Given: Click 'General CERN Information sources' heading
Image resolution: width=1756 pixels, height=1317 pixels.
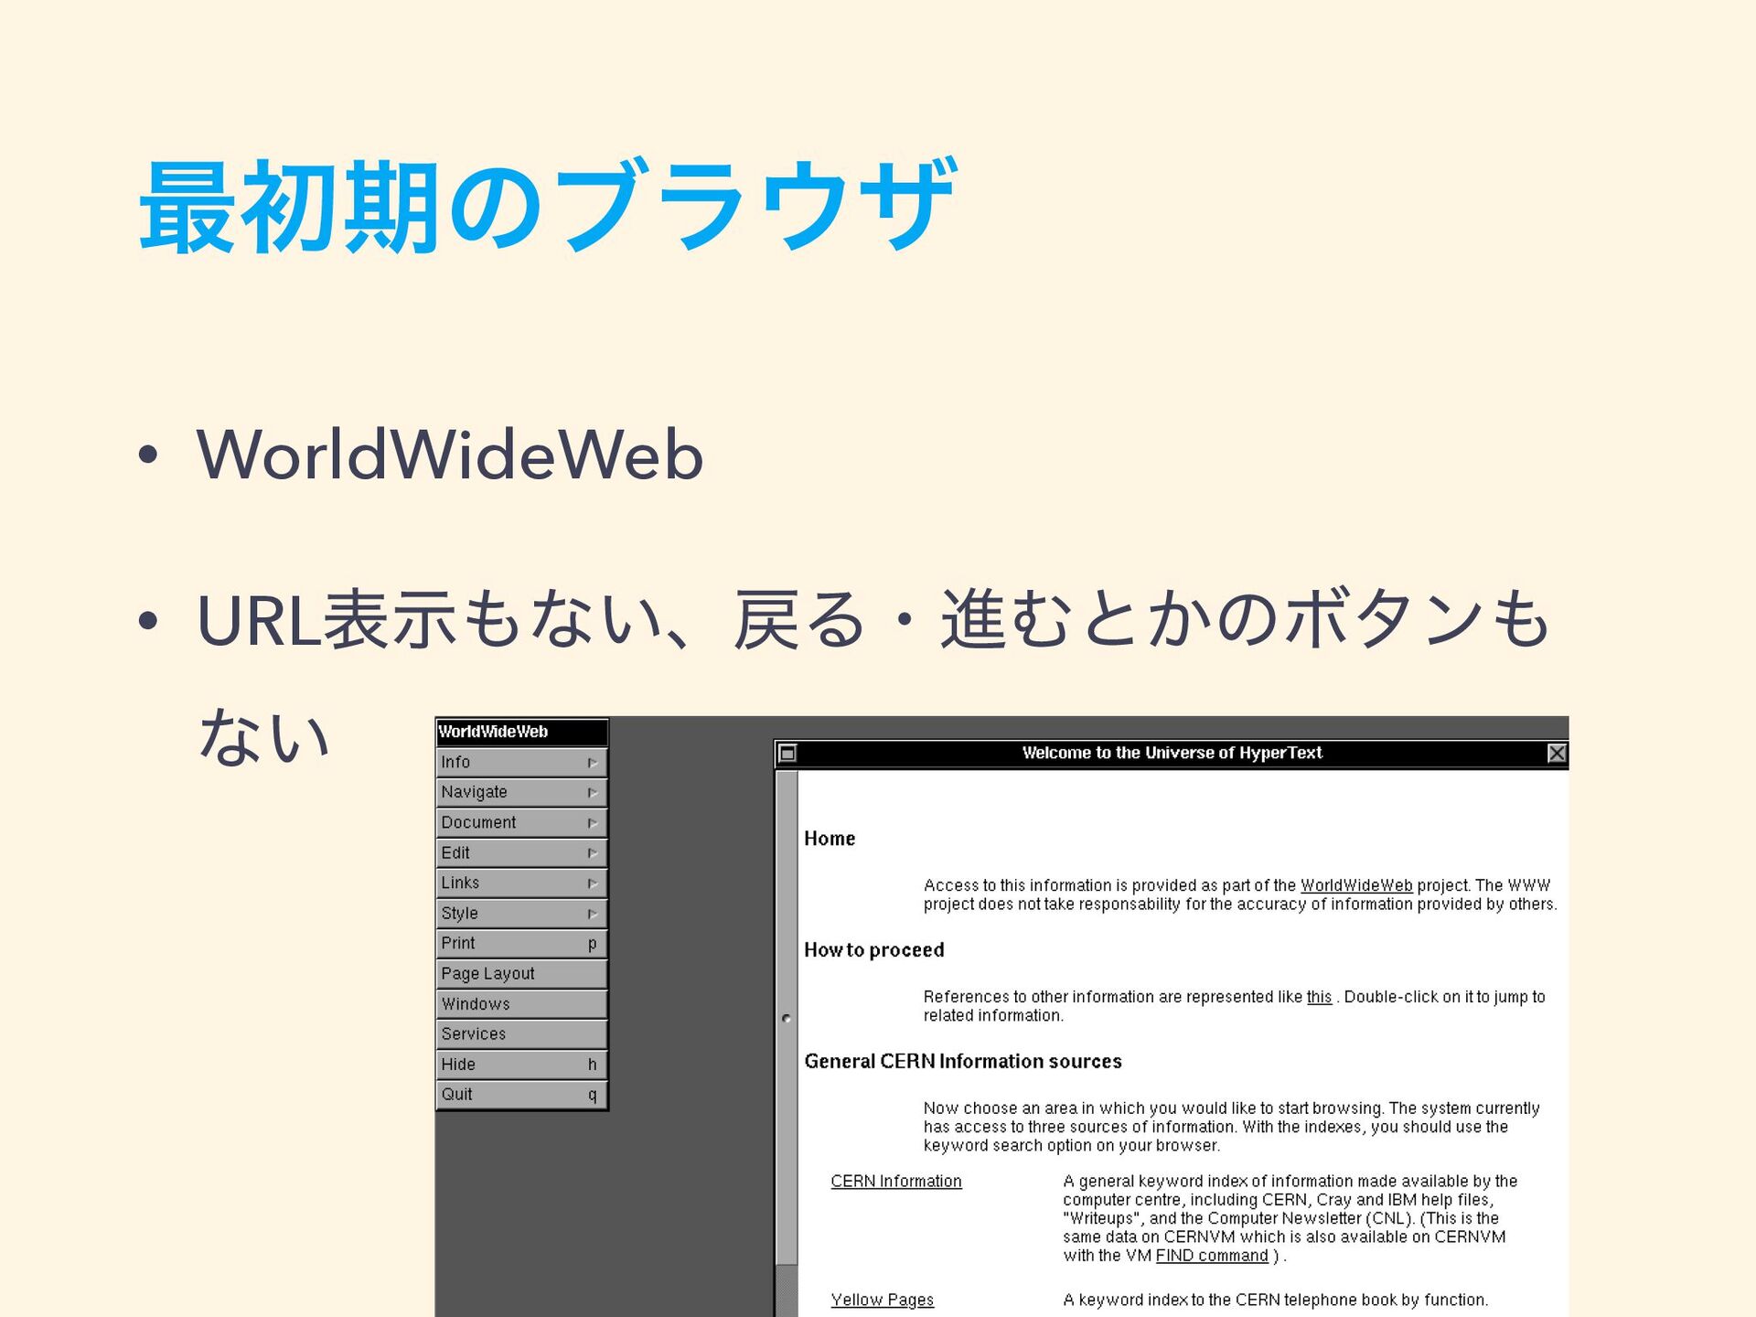Looking at the screenshot, I should (963, 1062).
